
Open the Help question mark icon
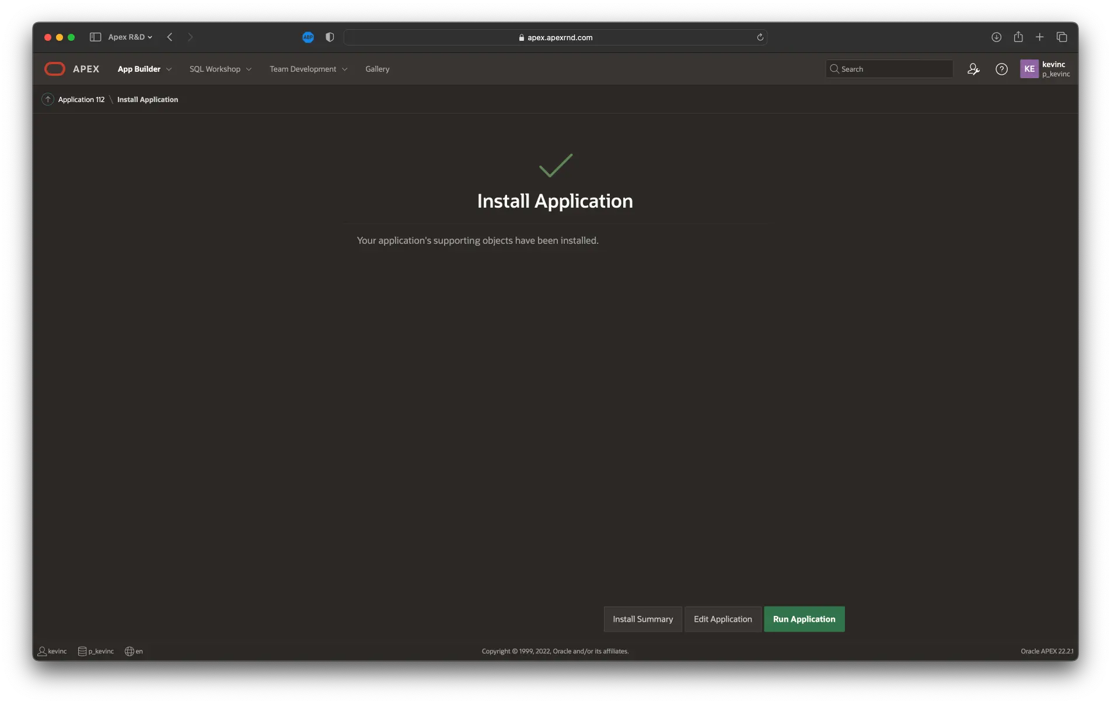(x=1001, y=69)
